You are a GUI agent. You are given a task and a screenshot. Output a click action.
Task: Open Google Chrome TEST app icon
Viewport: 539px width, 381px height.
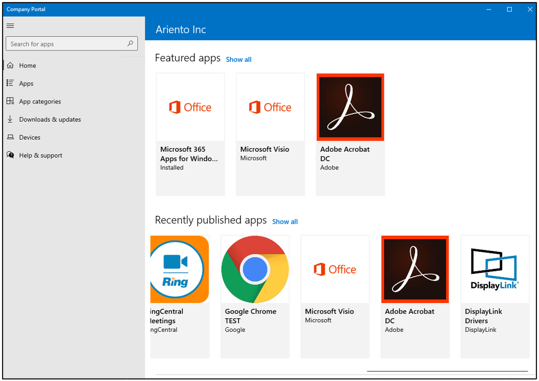coord(255,269)
